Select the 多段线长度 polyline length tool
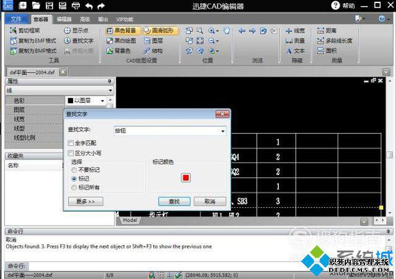The image size is (396, 279). (x=335, y=41)
